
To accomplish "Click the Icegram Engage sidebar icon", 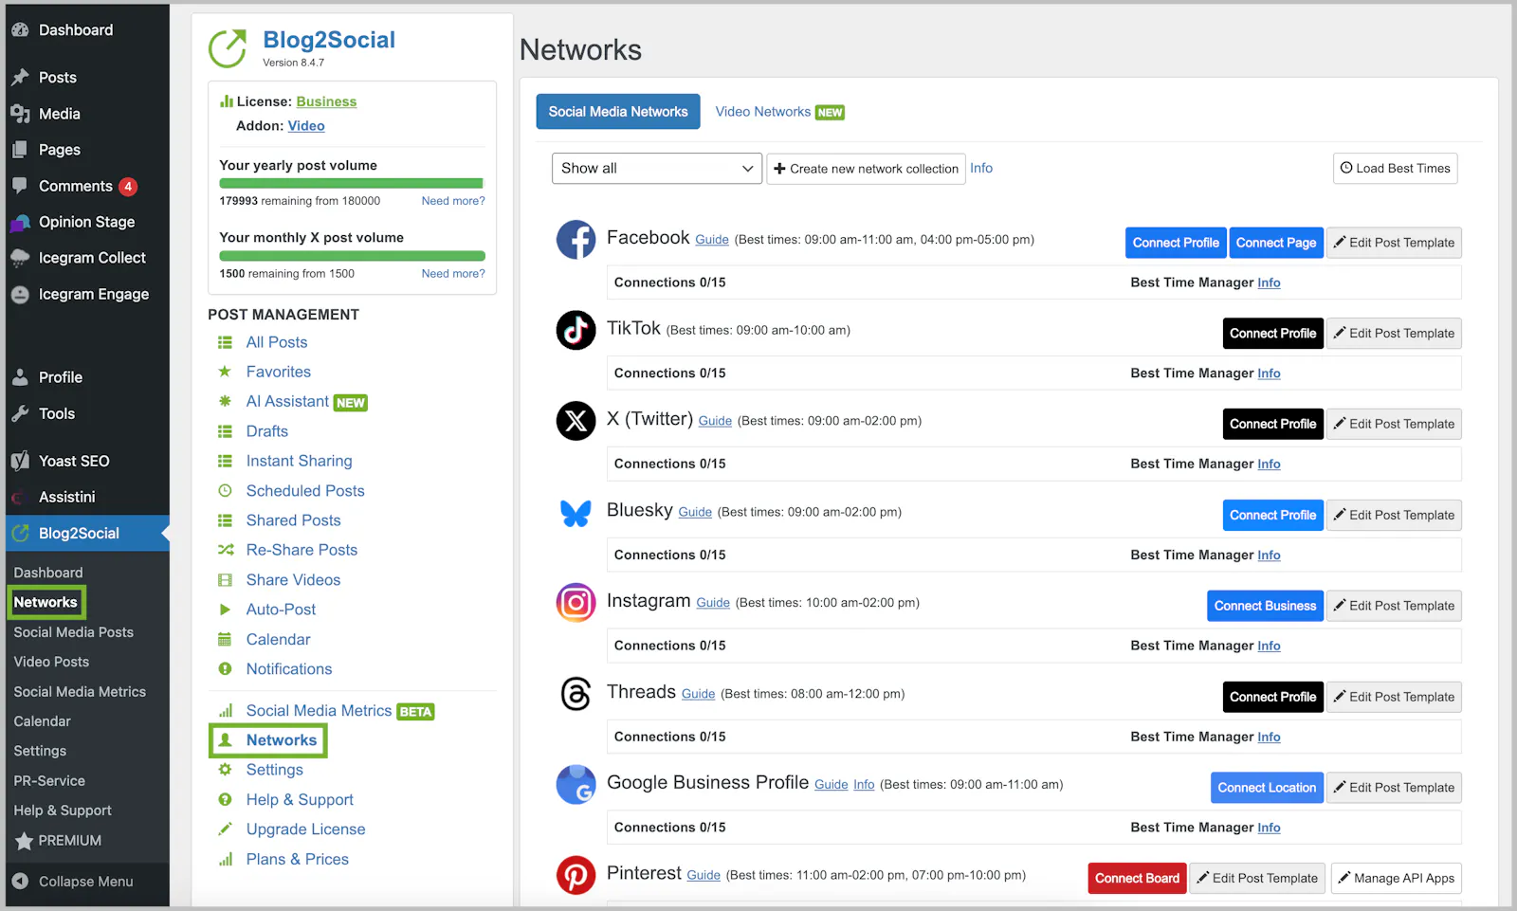I will click(20, 295).
